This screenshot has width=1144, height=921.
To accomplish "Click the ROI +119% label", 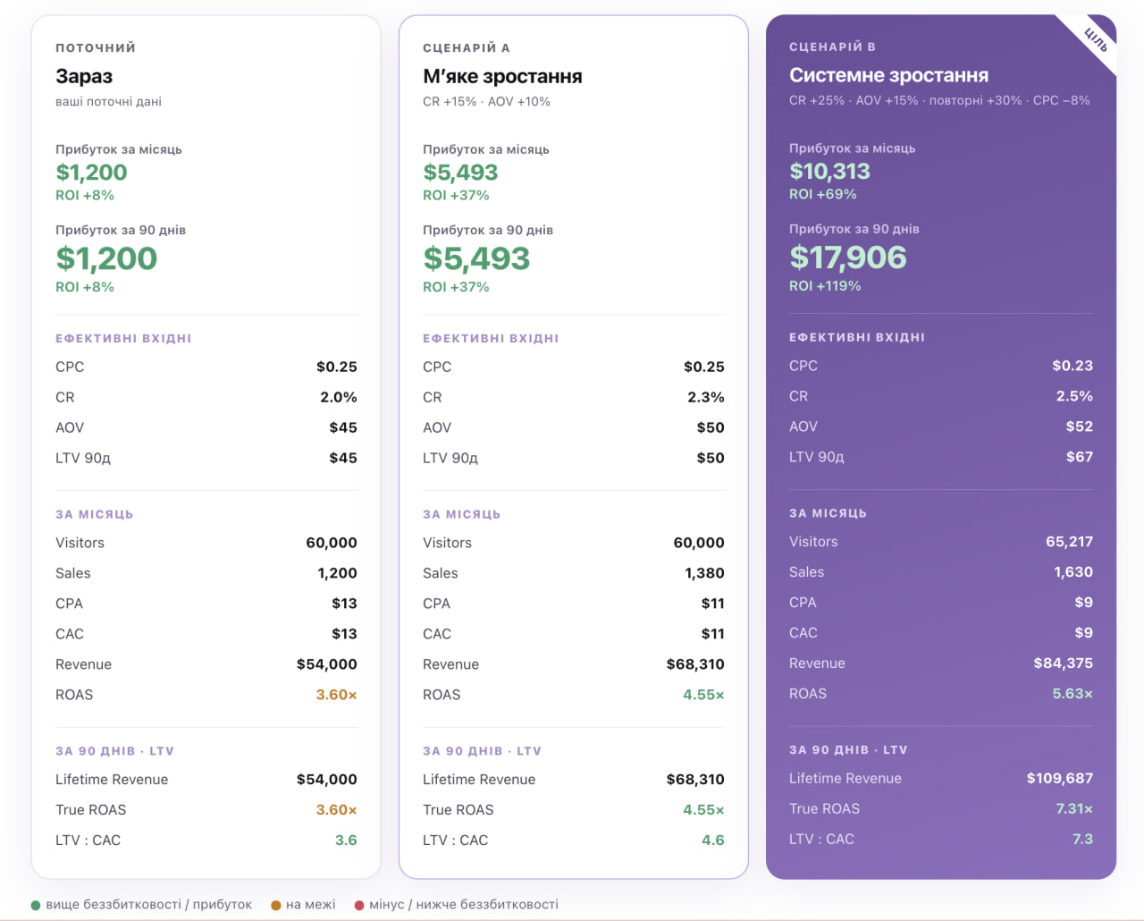I will click(x=825, y=286).
